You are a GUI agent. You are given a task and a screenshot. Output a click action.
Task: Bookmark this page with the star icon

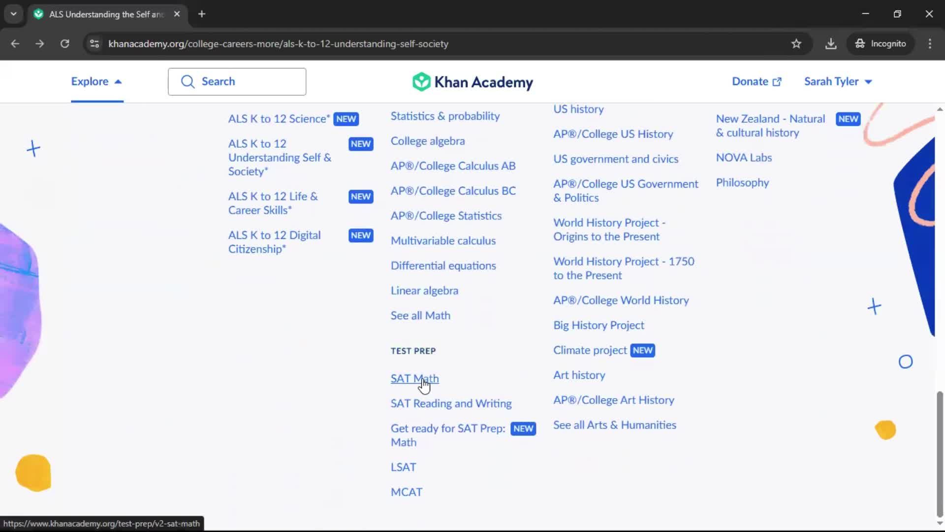(796, 44)
